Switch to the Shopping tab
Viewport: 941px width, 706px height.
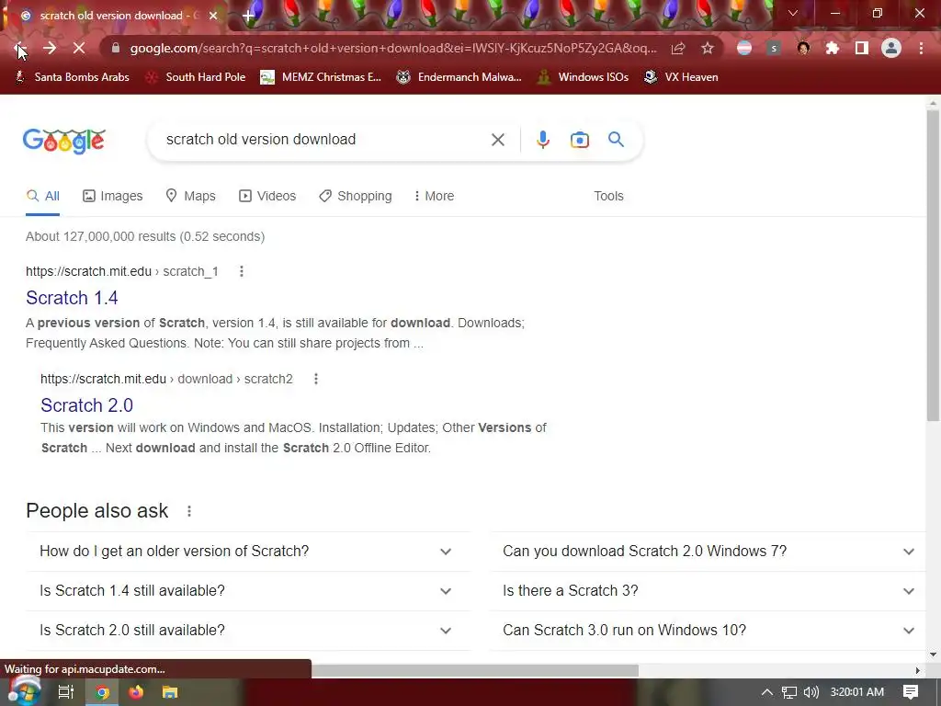[x=356, y=197]
